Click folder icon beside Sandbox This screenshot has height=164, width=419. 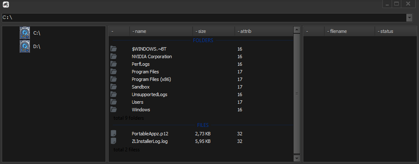click(114, 87)
